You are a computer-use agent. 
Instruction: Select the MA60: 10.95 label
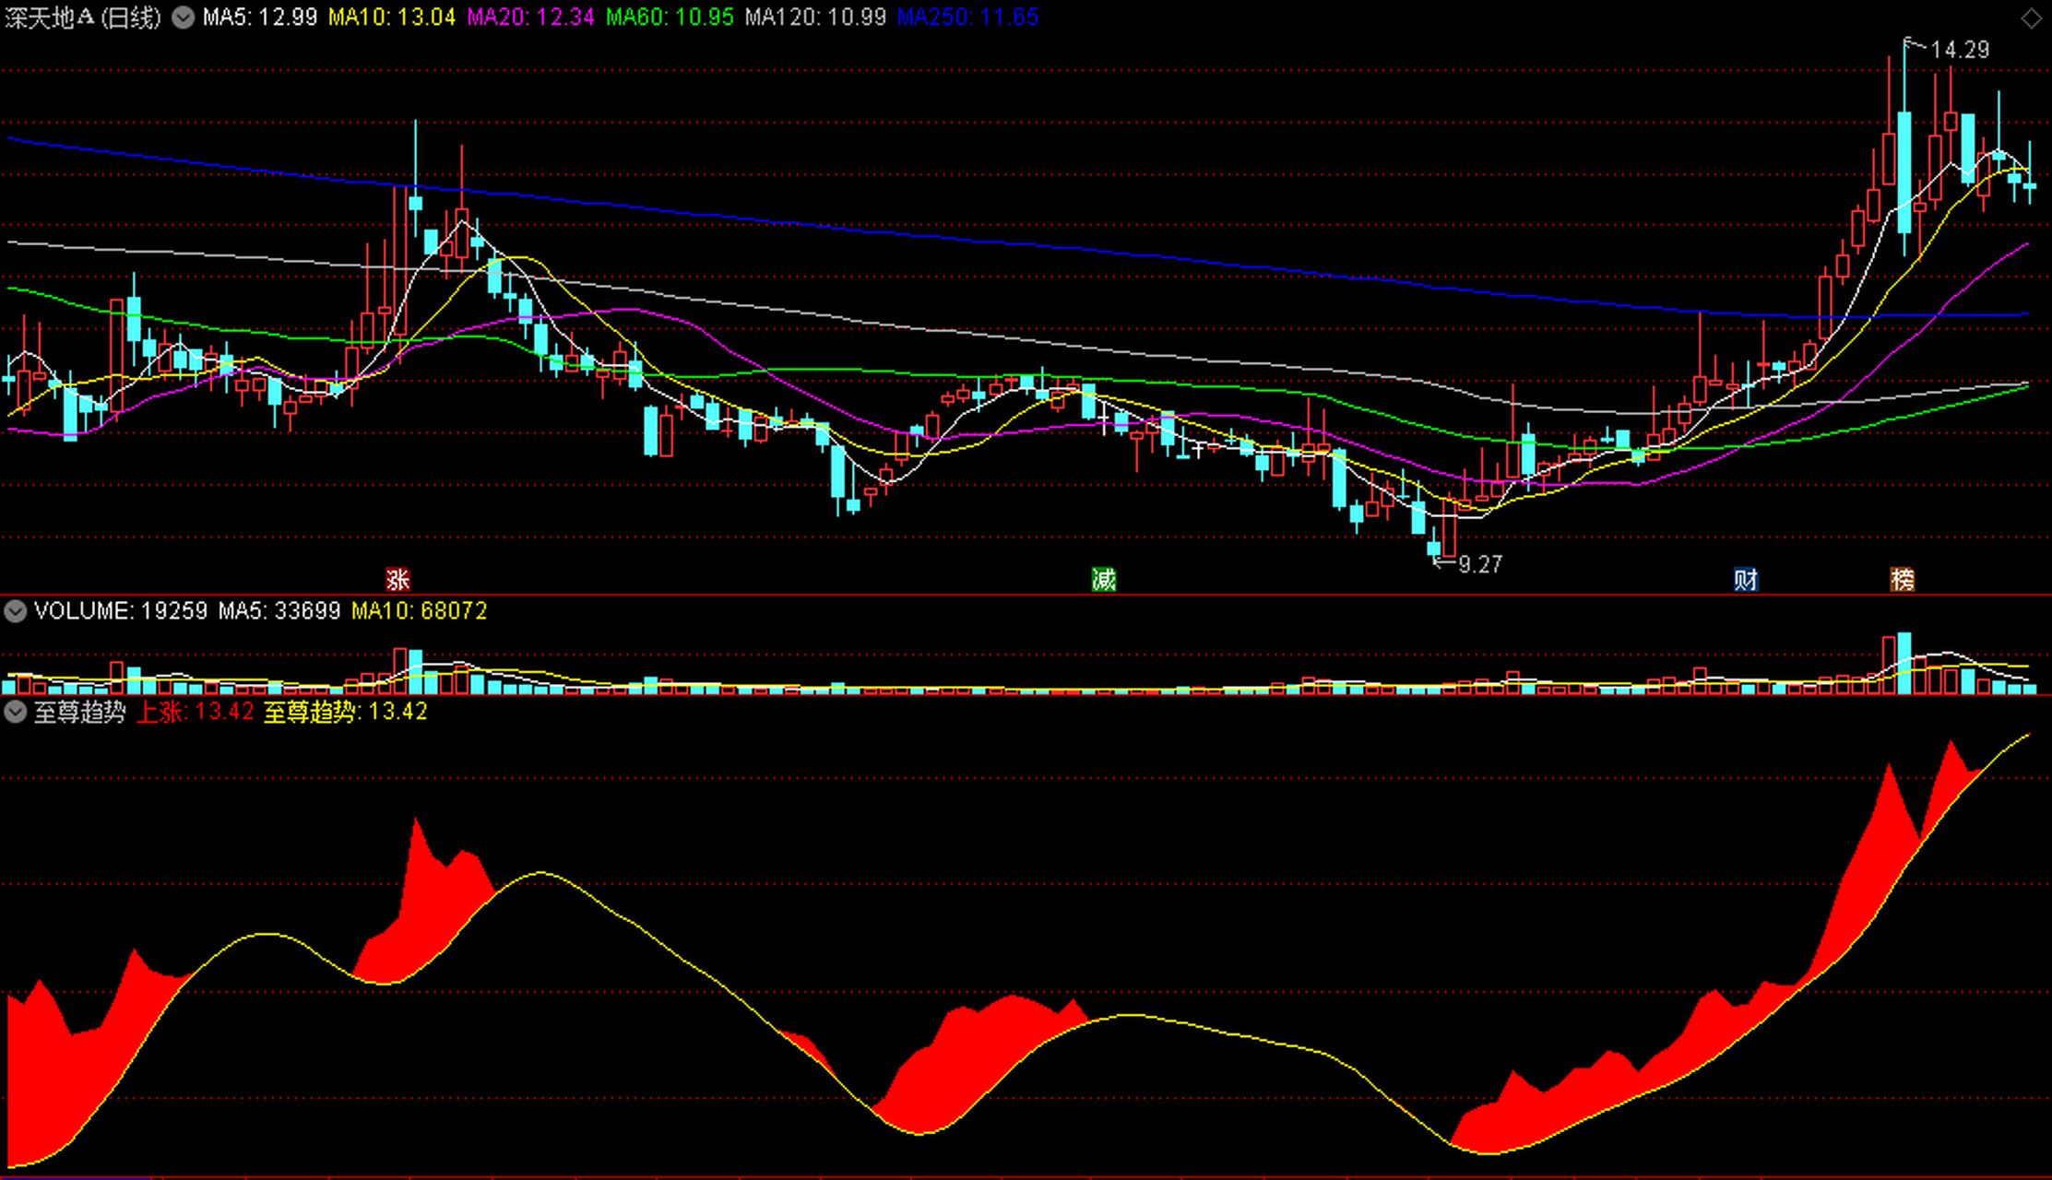(670, 18)
